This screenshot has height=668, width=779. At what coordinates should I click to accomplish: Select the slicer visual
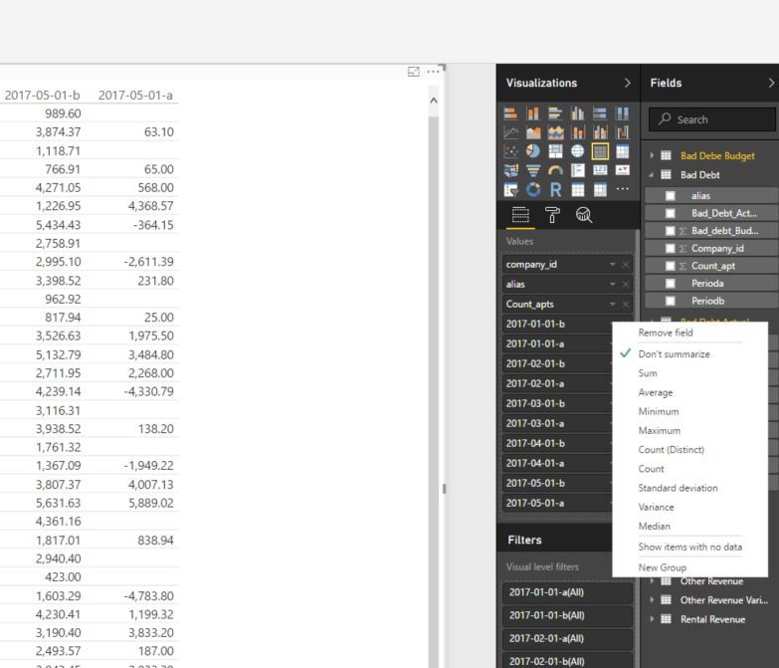pyautogui.click(x=510, y=189)
